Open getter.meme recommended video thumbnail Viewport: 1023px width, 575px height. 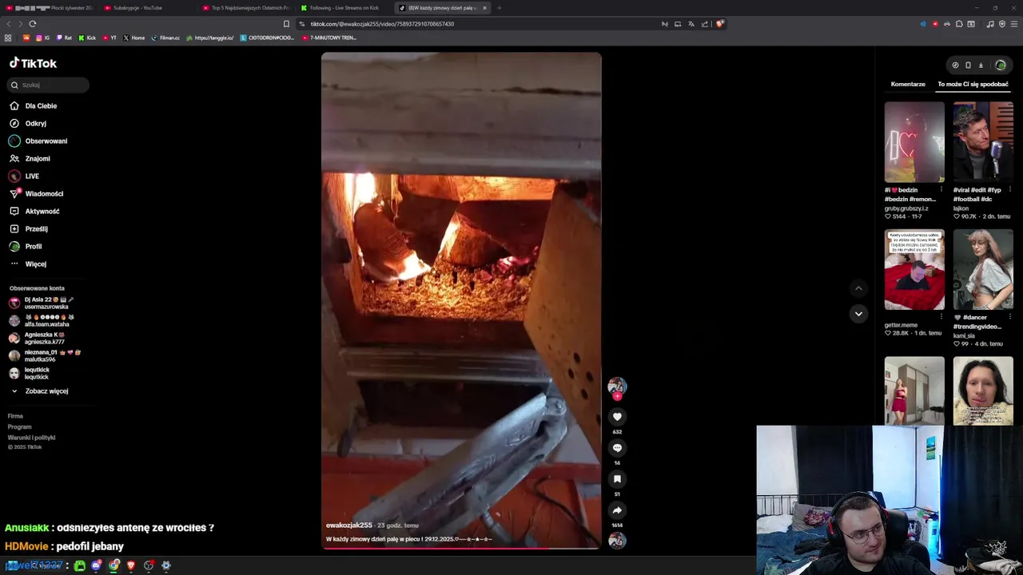click(914, 270)
